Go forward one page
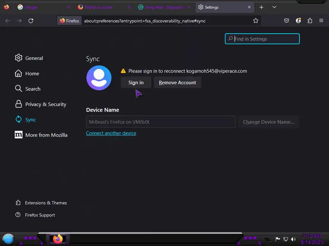The height and width of the screenshot is (246, 329). point(19,21)
